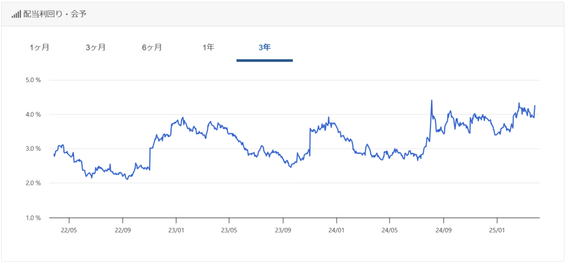Click the 1.0 % y-axis label
Viewport: 565px width, 262px height.
coord(33,217)
